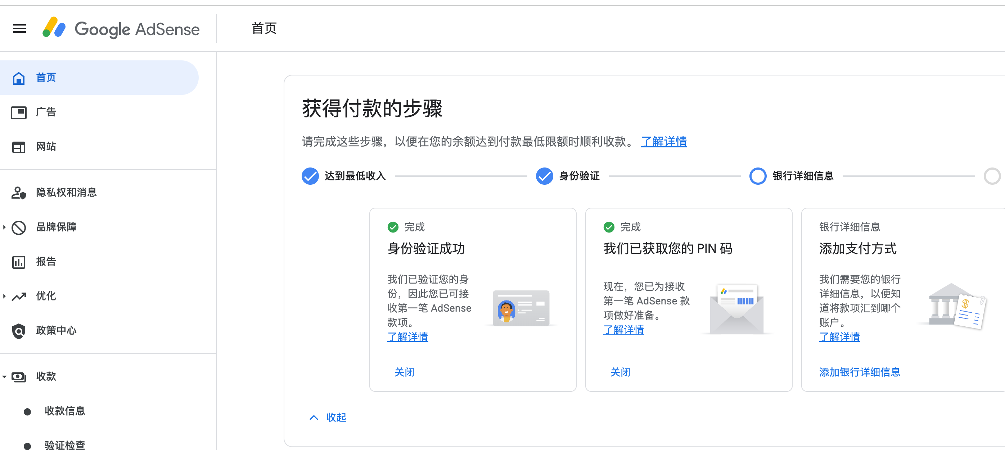Click 添加银行详细信息 button
1005x450 pixels.
click(860, 372)
